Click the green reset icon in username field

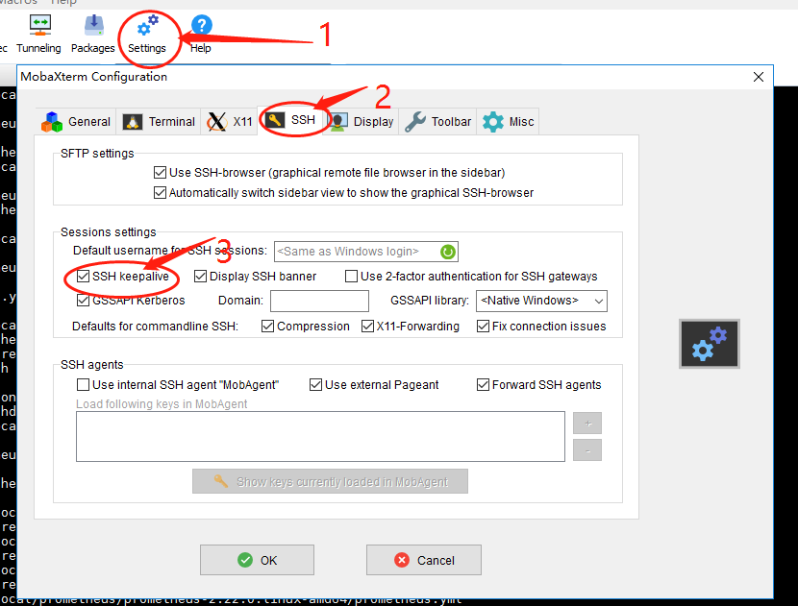[448, 252]
